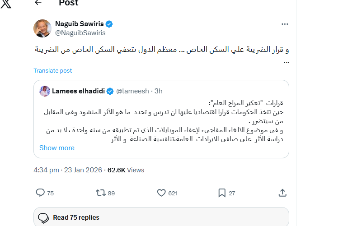Click the Read 75 replies button

pos(161,217)
